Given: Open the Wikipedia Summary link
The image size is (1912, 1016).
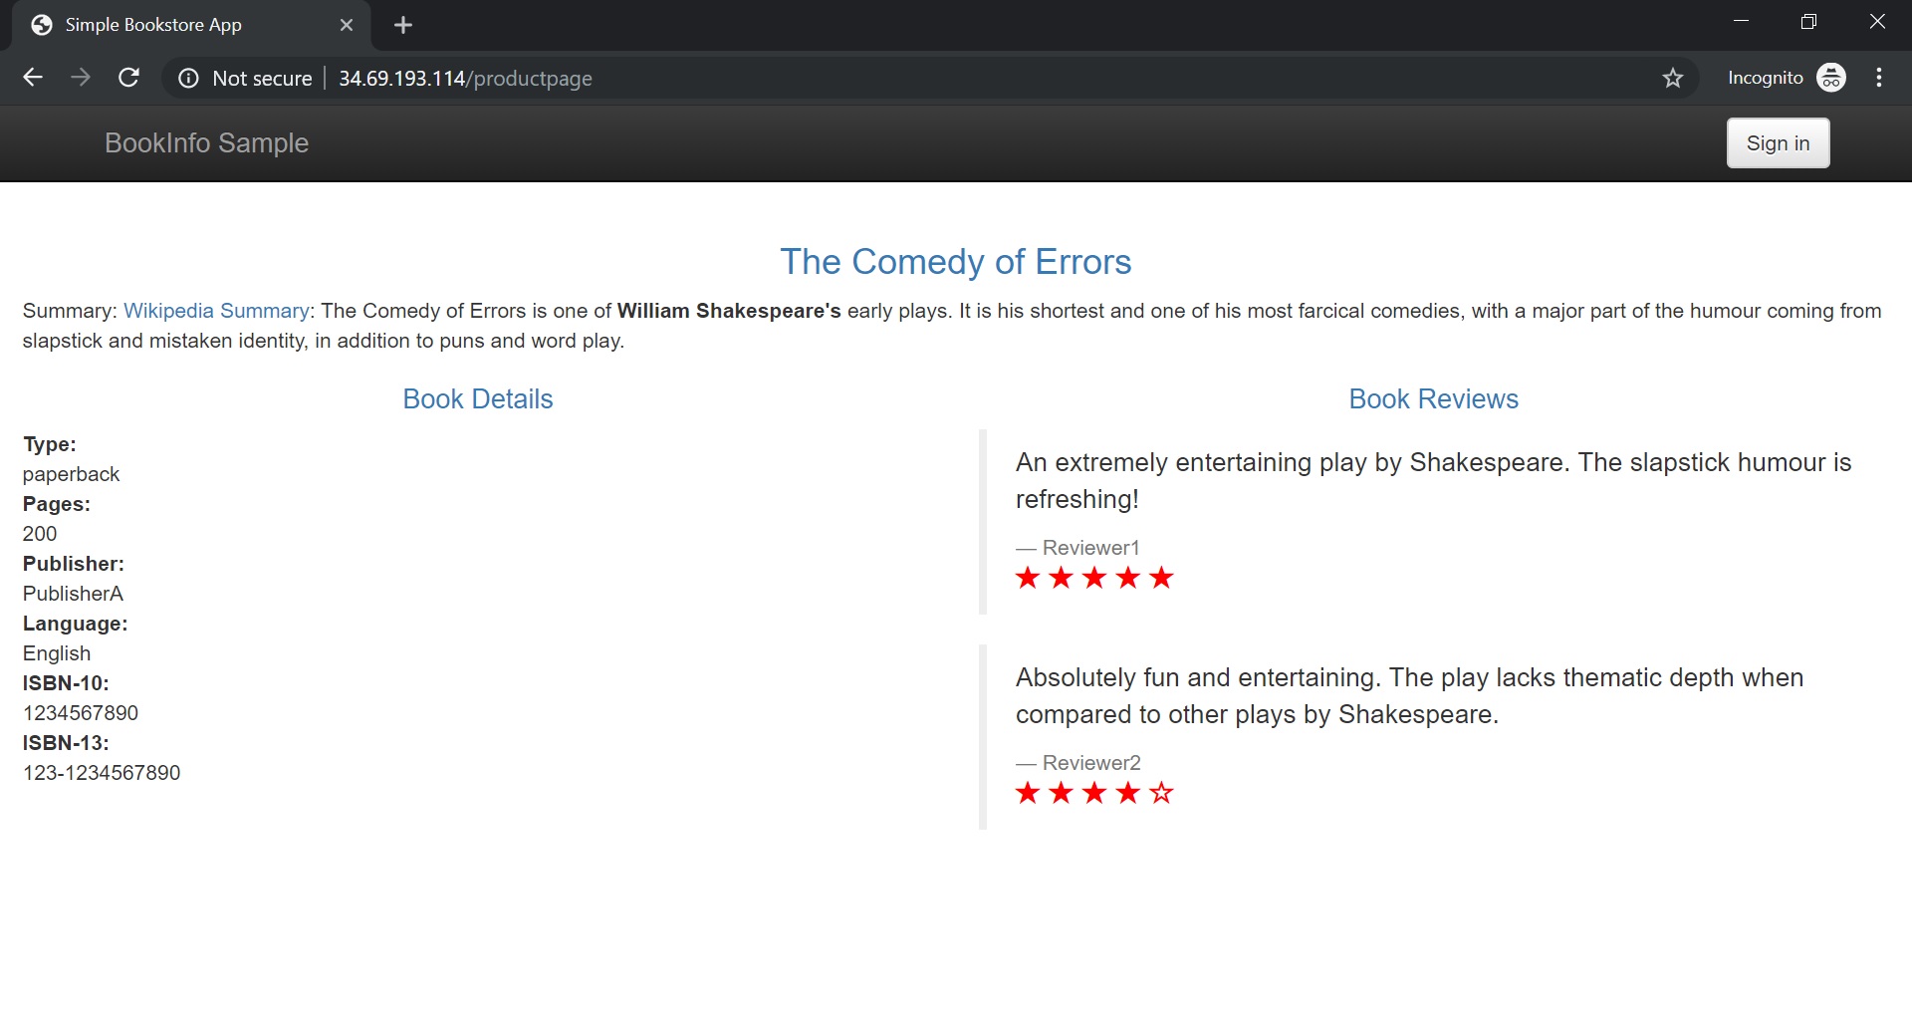Looking at the screenshot, I should (x=216, y=311).
